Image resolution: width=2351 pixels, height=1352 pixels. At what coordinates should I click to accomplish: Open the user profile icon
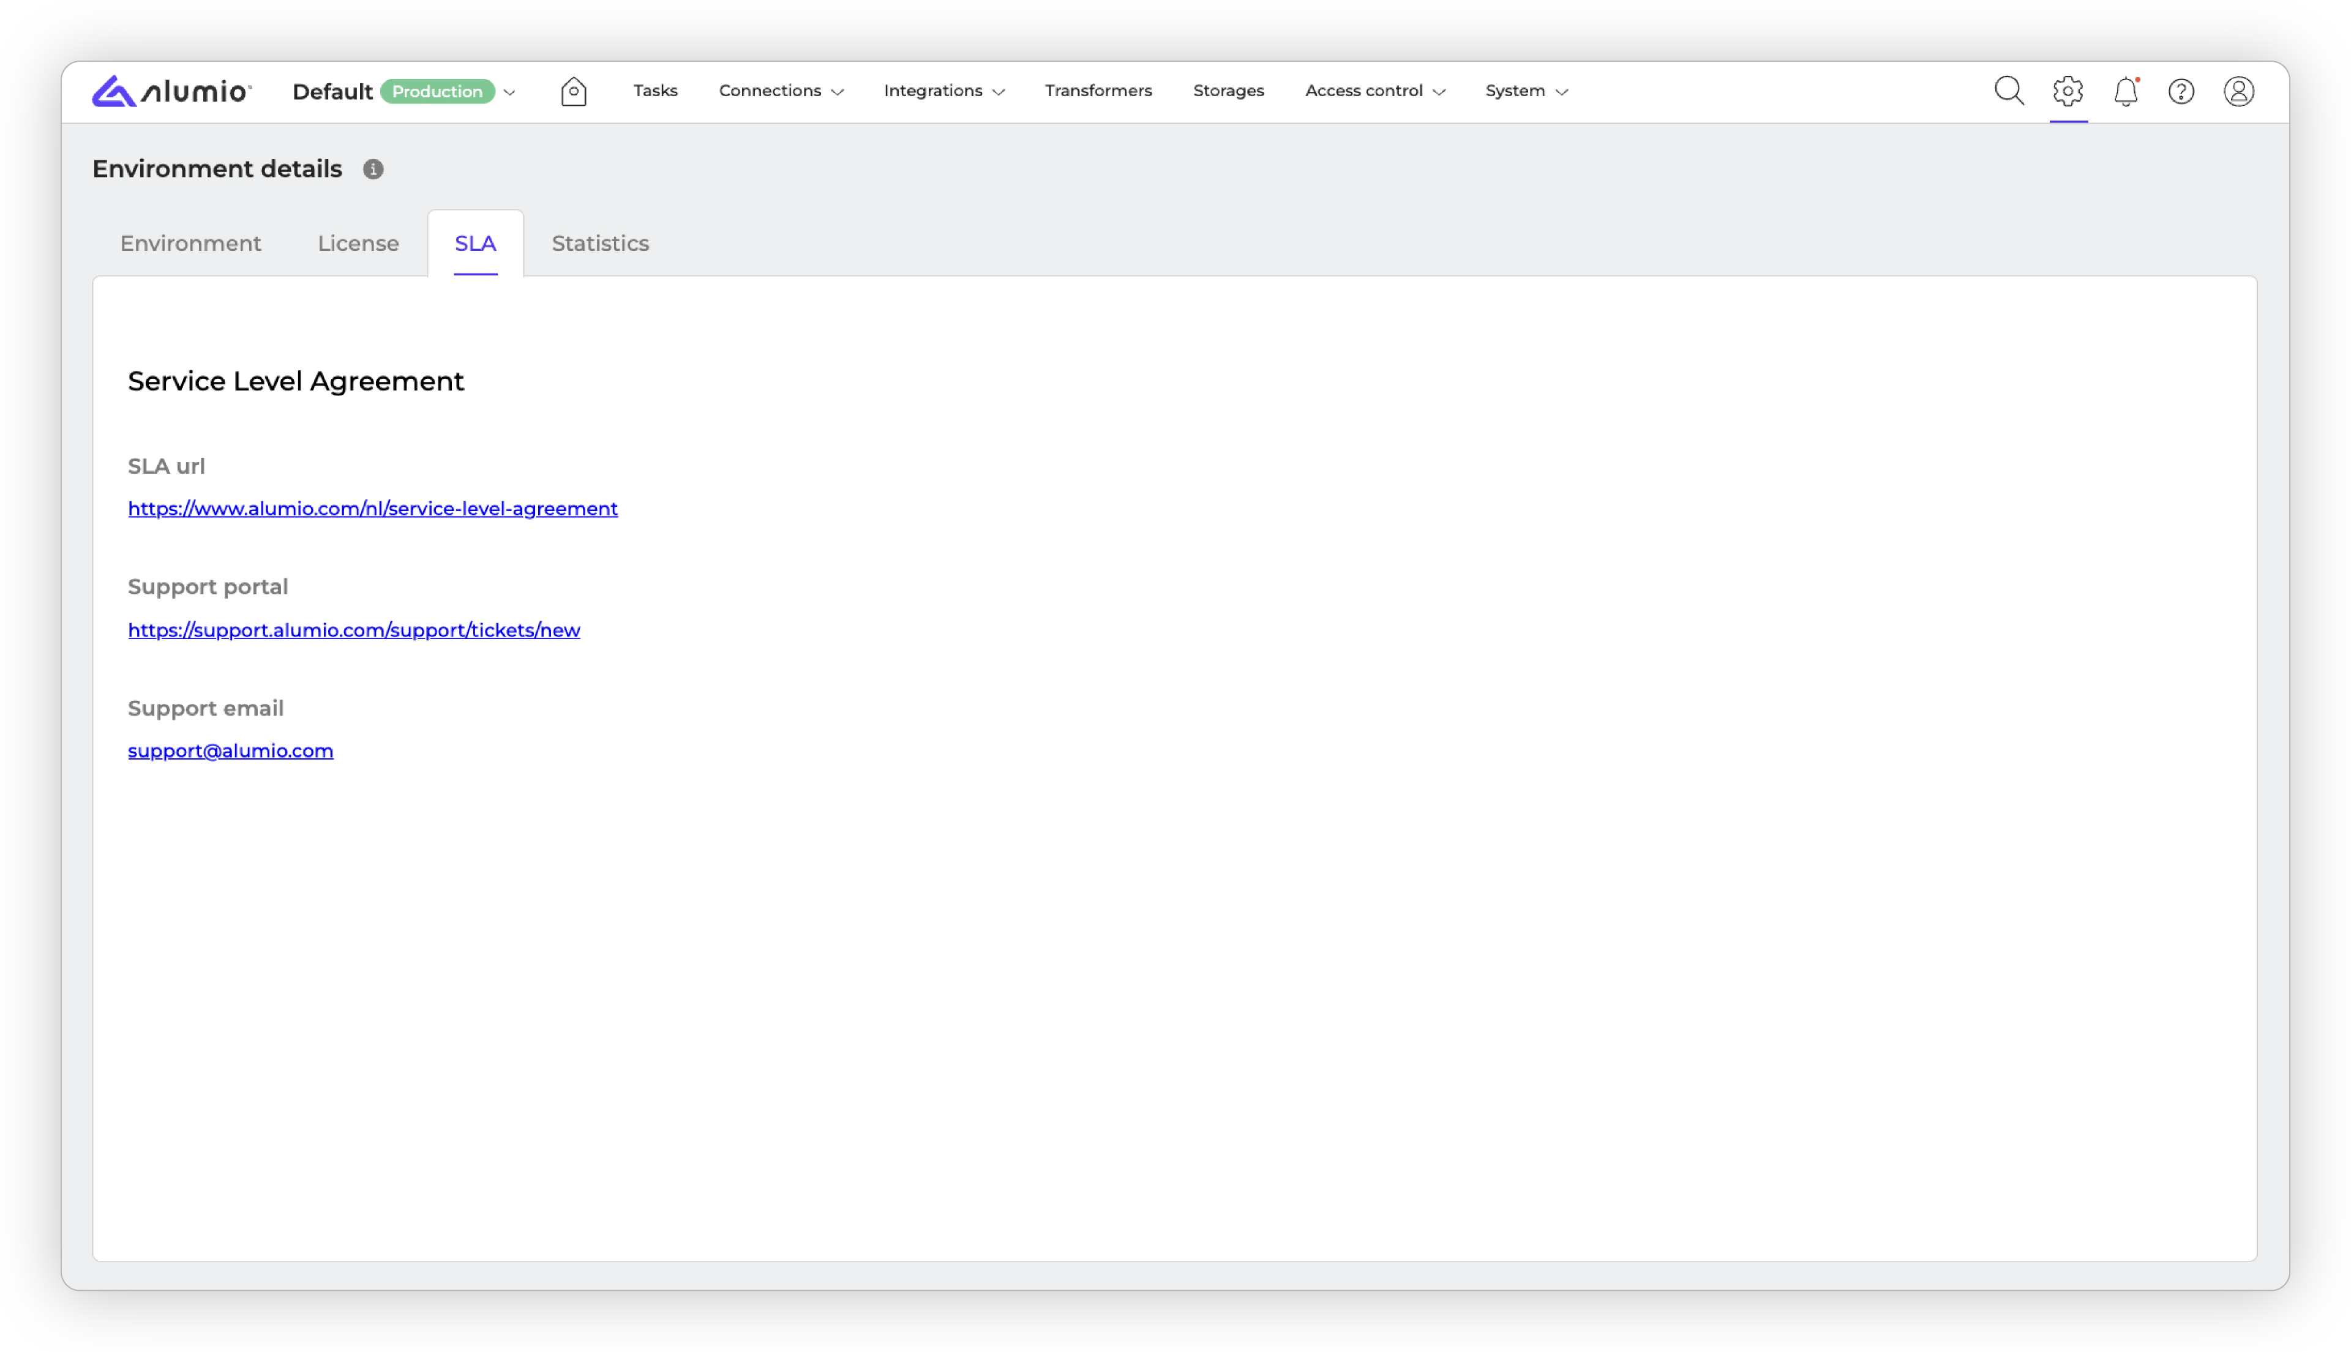2238,91
